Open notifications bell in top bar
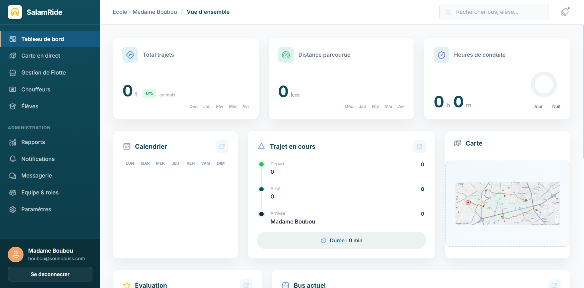The image size is (584, 288). pos(565,12)
